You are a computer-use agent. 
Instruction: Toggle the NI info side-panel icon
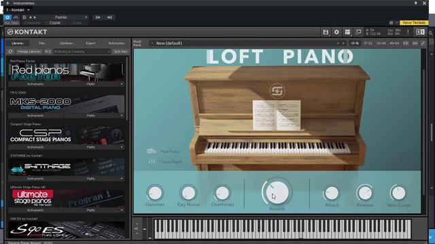tap(420, 32)
